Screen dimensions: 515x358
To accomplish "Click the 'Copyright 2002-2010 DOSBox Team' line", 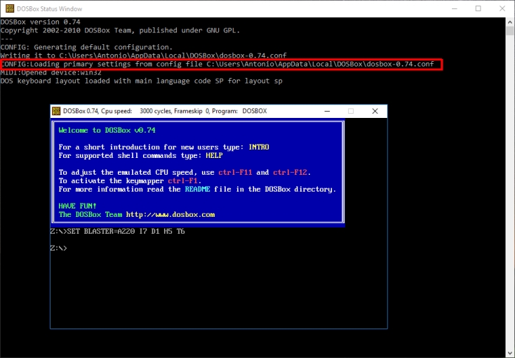I will point(120,31).
